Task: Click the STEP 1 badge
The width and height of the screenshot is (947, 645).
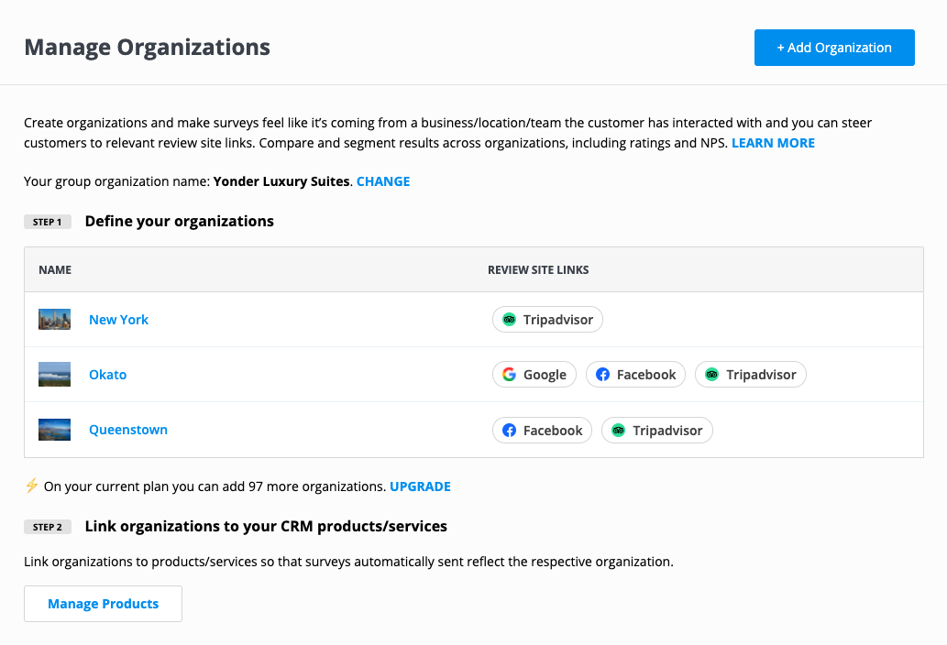Action: [x=48, y=222]
